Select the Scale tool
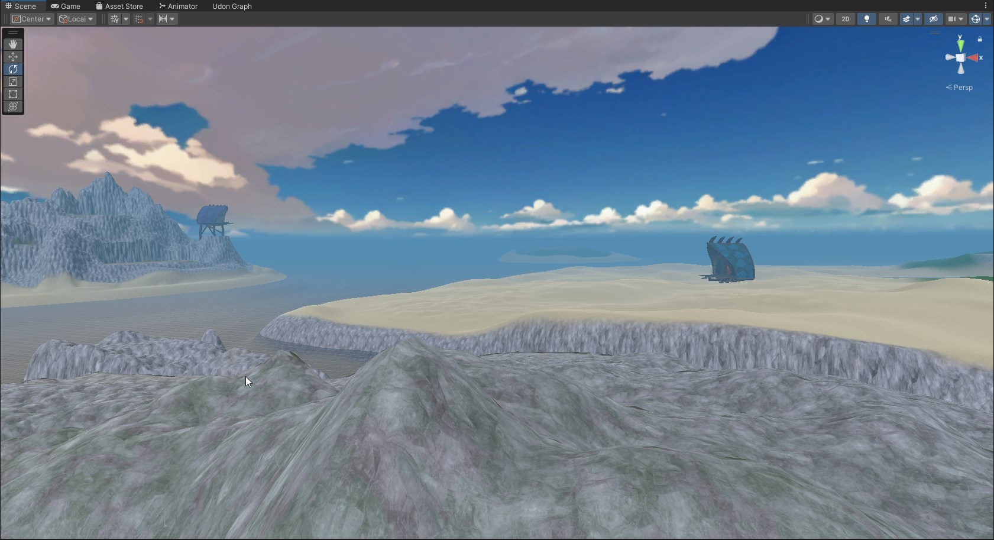 (x=13, y=82)
